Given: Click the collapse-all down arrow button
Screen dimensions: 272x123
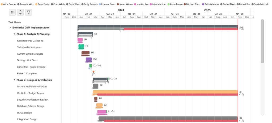Looking at the screenshot, I should click(x=20, y=14).
